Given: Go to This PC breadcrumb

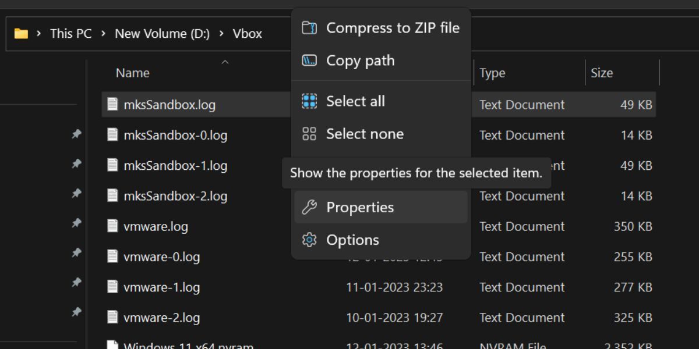Looking at the screenshot, I should pos(71,34).
